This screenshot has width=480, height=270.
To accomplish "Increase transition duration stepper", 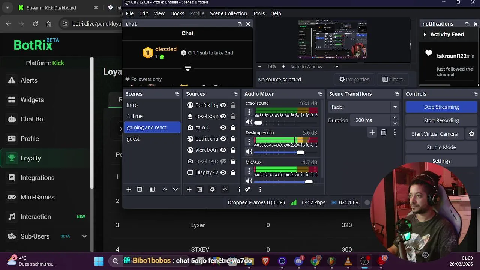I will pos(395,118).
